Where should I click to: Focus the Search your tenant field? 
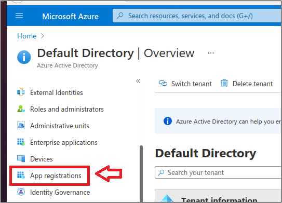[218, 172]
